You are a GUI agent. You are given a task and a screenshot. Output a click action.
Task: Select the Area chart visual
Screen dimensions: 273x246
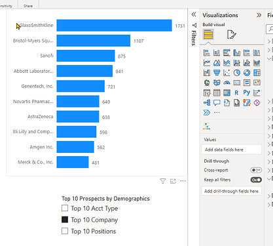217,63
